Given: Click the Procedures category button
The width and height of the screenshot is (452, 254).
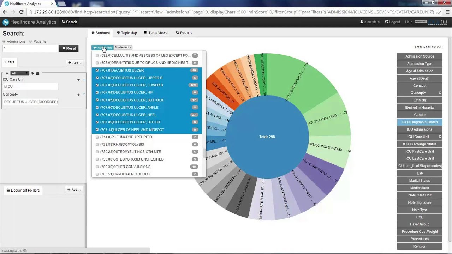Looking at the screenshot, I should (420, 239).
